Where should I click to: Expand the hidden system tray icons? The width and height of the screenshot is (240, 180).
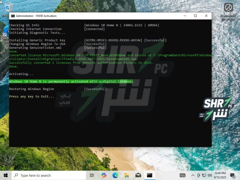[x=193, y=175]
